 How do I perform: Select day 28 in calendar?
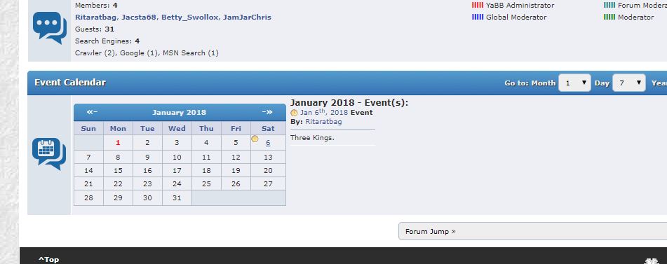click(x=88, y=197)
